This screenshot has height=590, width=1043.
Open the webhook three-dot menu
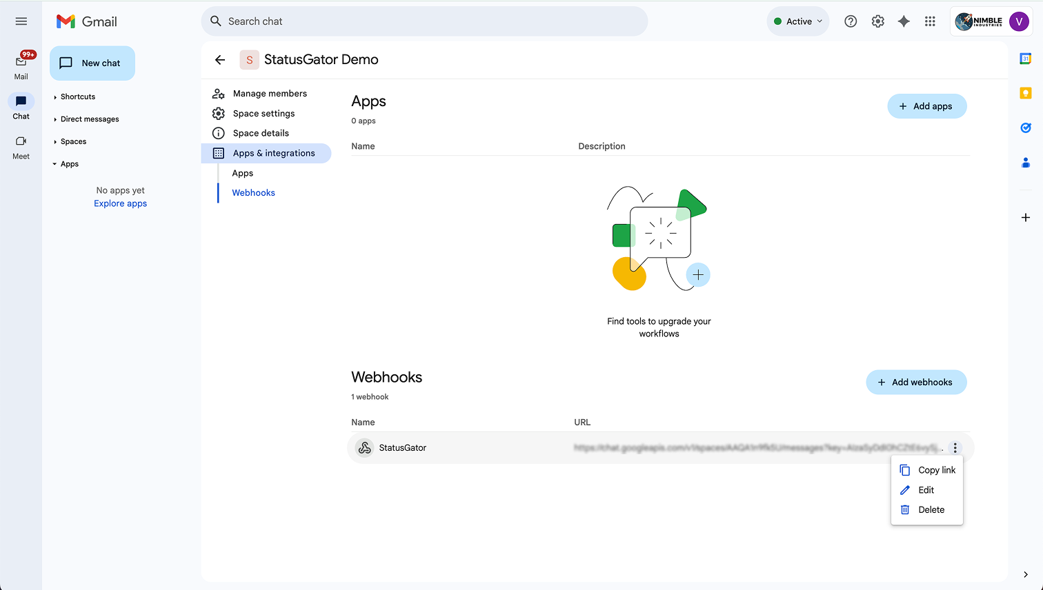click(x=955, y=448)
